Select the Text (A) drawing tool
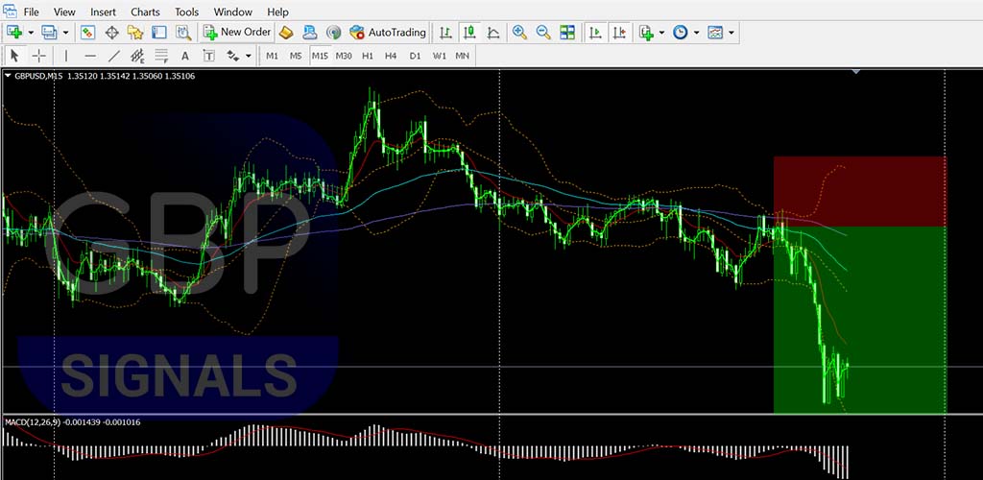 (185, 56)
